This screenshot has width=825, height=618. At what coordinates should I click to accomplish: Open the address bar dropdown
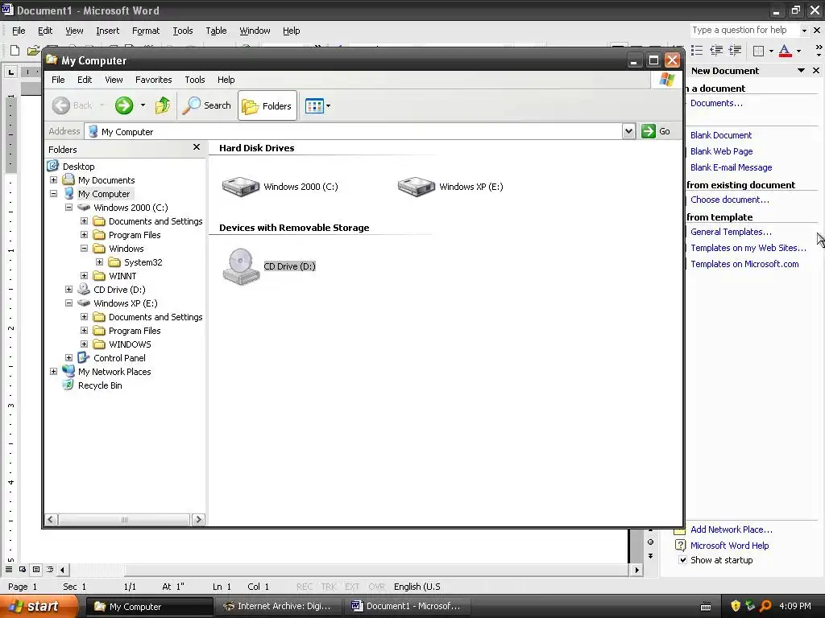628,131
